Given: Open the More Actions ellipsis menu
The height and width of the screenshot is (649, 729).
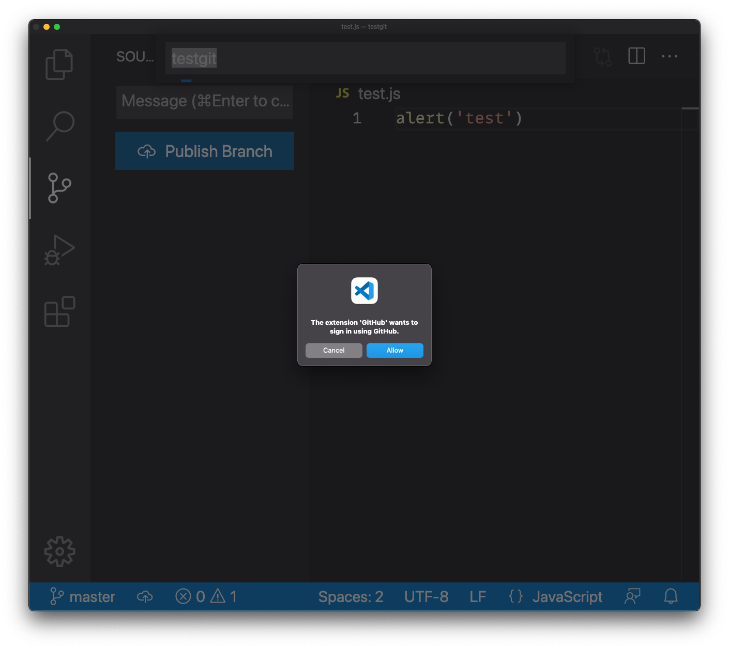Looking at the screenshot, I should pos(669,56).
